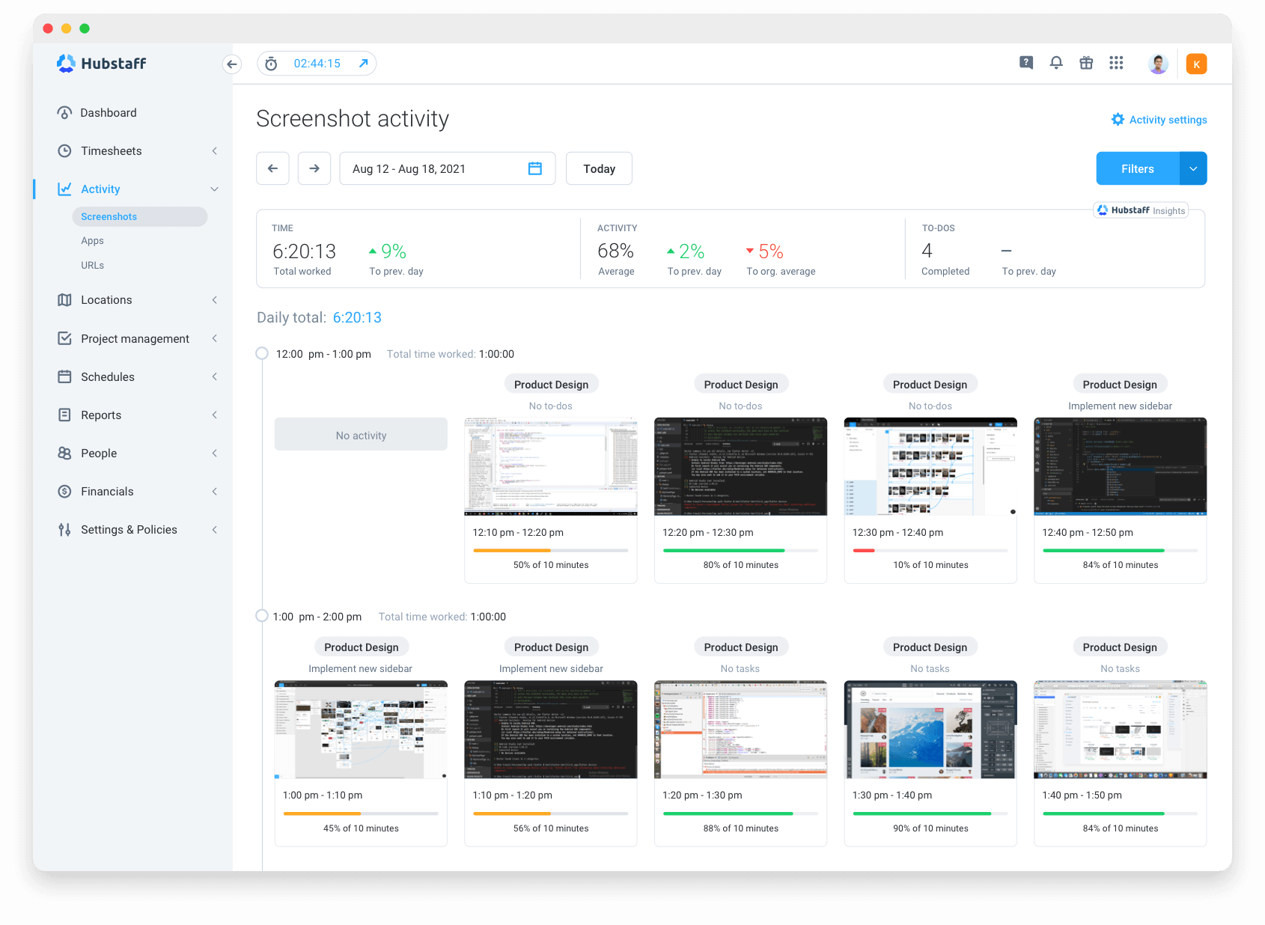
Task: Open the 12:40 pm - 12:50 pm screenshot thumbnail
Action: pos(1120,466)
